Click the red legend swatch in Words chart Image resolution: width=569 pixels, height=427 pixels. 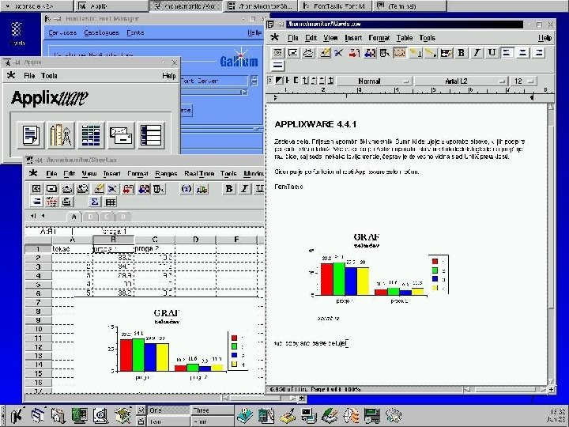pyautogui.click(x=435, y=262)
